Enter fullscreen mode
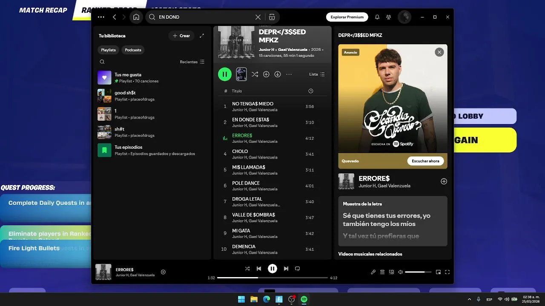 tap(447, 272)
